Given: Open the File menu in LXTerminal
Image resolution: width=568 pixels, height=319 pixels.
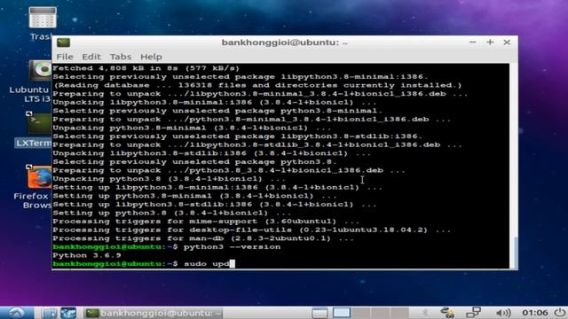Looking at the screenshot, I should coord(65,57).
